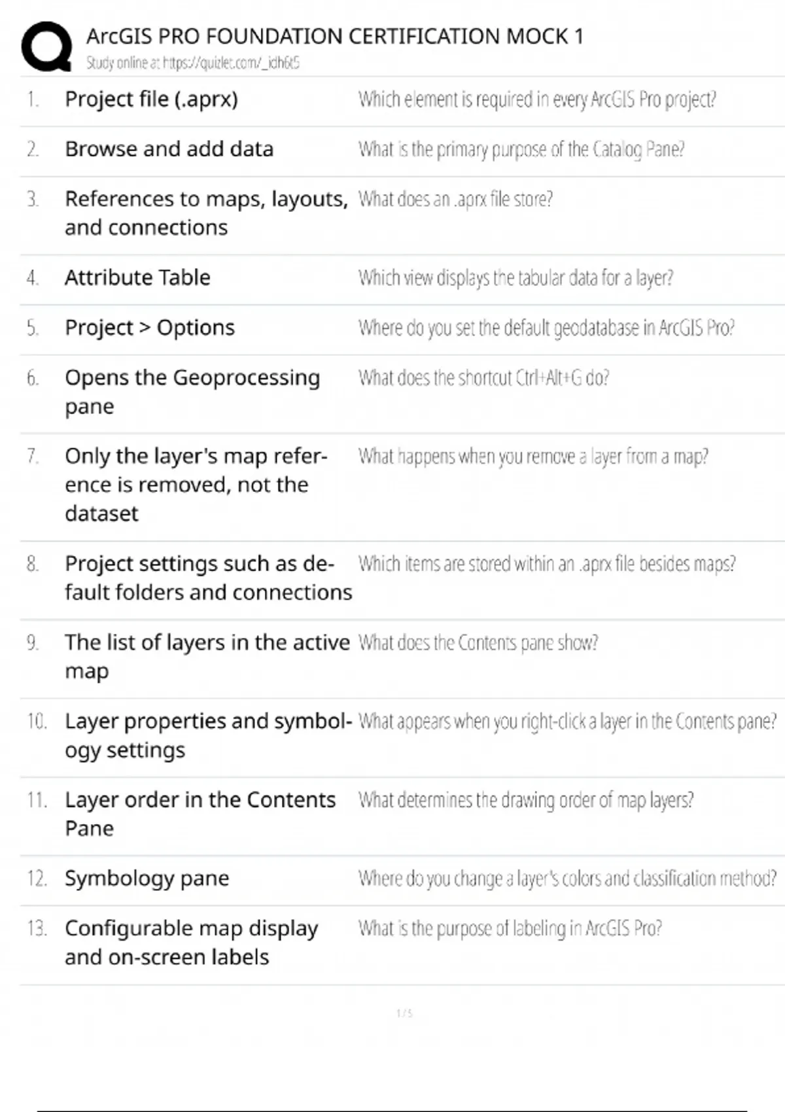Click the question about purpose of labeling
The height and width of the screenshot is (1112, 785).
pos(510,928)
